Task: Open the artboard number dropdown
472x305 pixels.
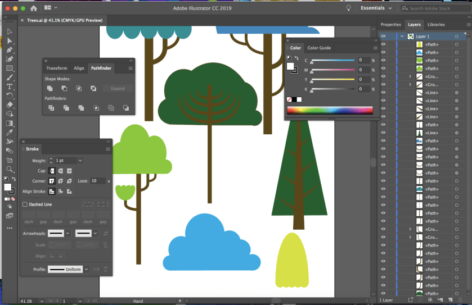Action: click(x=80, y=301)
